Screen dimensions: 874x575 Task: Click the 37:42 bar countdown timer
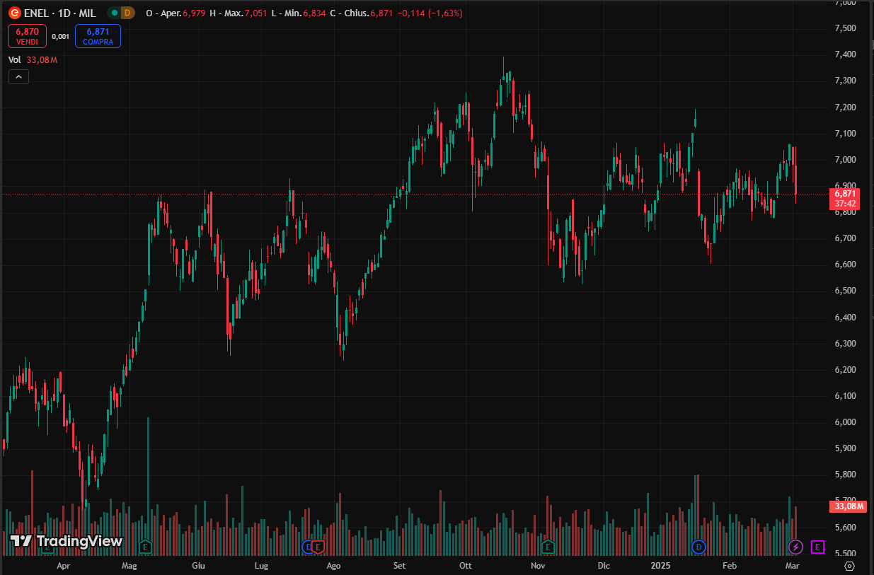(x=846, y=203)
